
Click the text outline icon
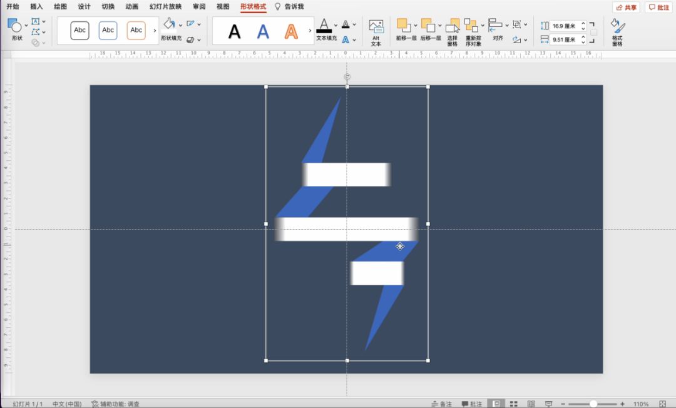[x=346, y=24]
